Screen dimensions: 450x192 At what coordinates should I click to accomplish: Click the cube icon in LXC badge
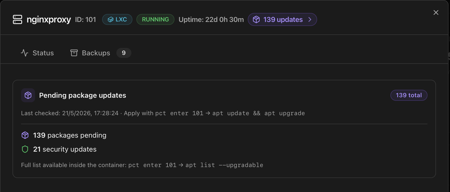click(x=110, y=19)
